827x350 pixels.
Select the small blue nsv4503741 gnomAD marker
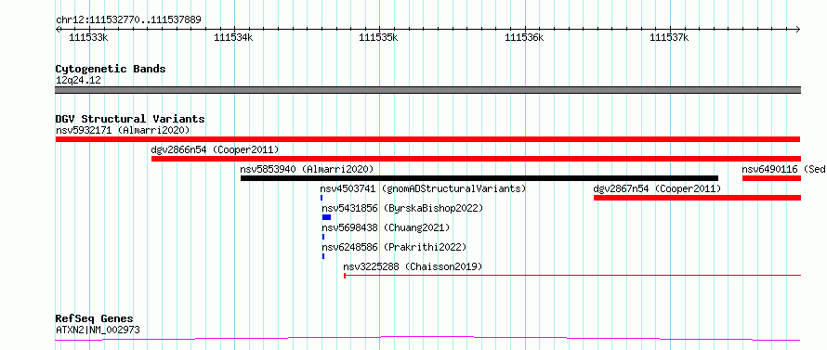322,198
